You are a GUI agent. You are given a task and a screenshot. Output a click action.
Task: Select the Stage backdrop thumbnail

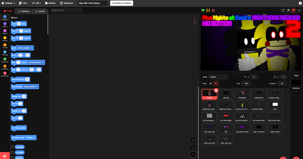(x=296, y=83)
